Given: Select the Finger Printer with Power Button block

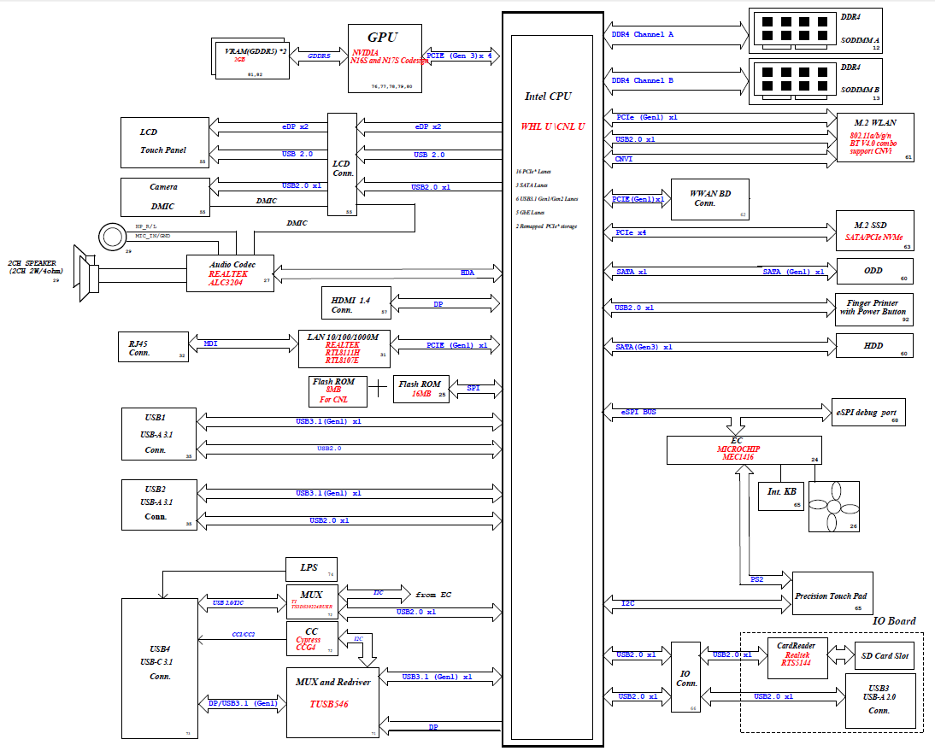Looking at the screenshot, I should tap(873, 309).
